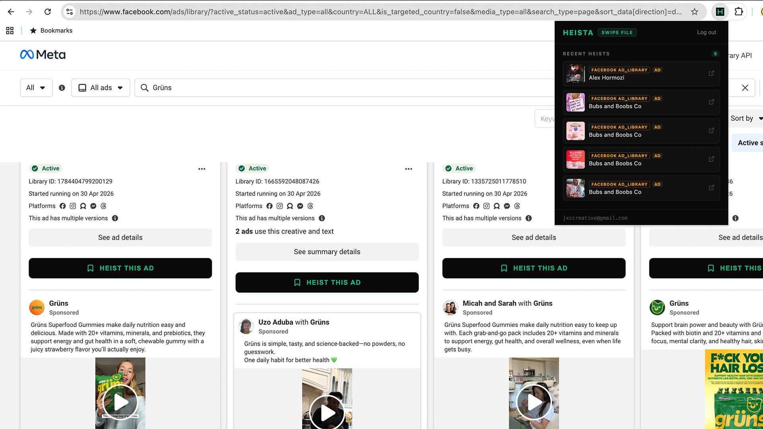Screen dimensions: 763x429
Task: Open the browser extensions puzzle icon
Action: 738,12
